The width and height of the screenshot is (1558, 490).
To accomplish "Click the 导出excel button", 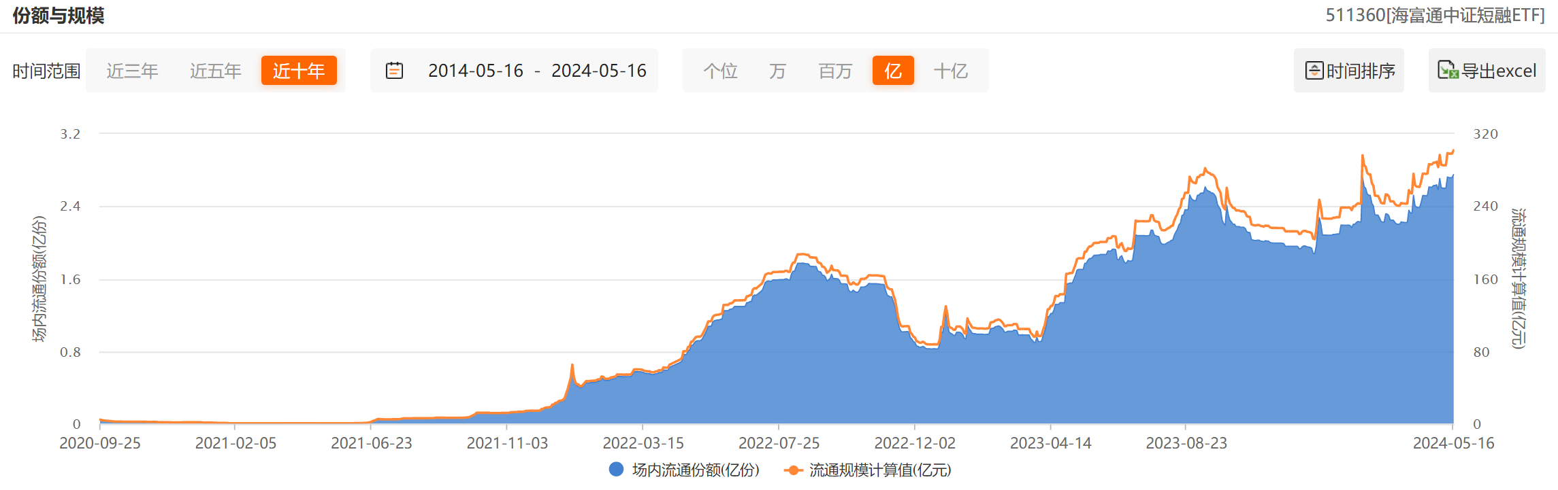I will tap(1487, 71).
